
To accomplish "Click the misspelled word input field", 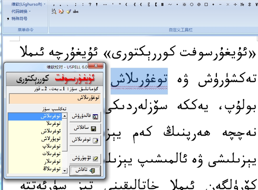I will click(x=55, y=99).
